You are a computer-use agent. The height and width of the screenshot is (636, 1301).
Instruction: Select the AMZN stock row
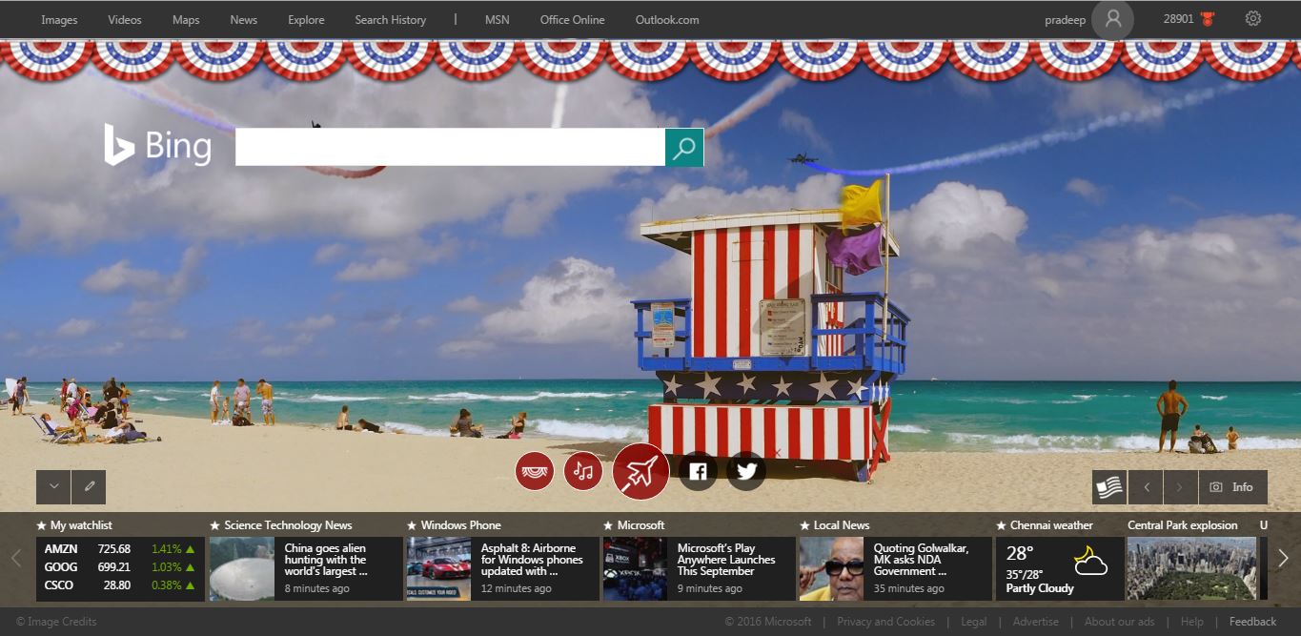120,549
